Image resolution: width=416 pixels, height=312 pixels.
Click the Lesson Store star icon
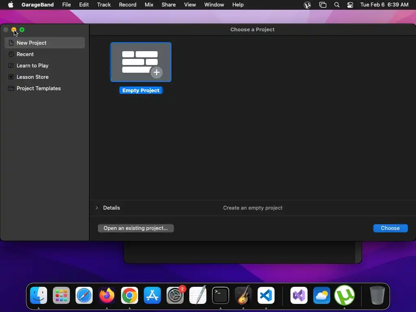pyautogui.click(x=11, y=77)
